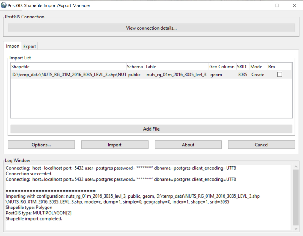The image size is (303, 236).
Task: Click the 'PostGIS type: MULTIPOLYGON[2]' log line
Action: 39,213
